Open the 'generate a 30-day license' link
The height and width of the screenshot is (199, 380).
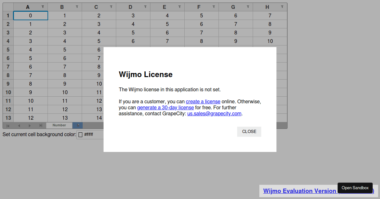(165, 108)
